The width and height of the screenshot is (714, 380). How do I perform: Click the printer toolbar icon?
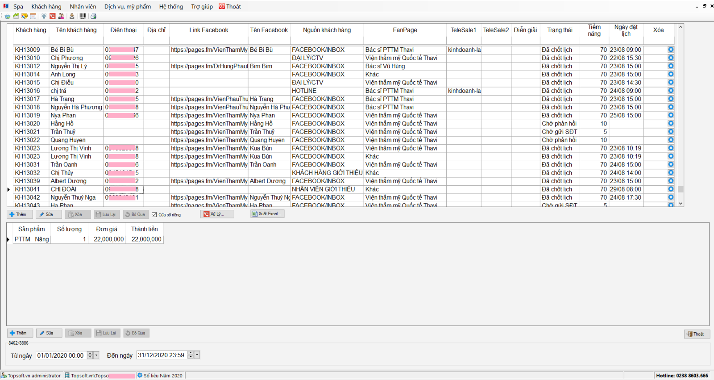pos(93,16)
